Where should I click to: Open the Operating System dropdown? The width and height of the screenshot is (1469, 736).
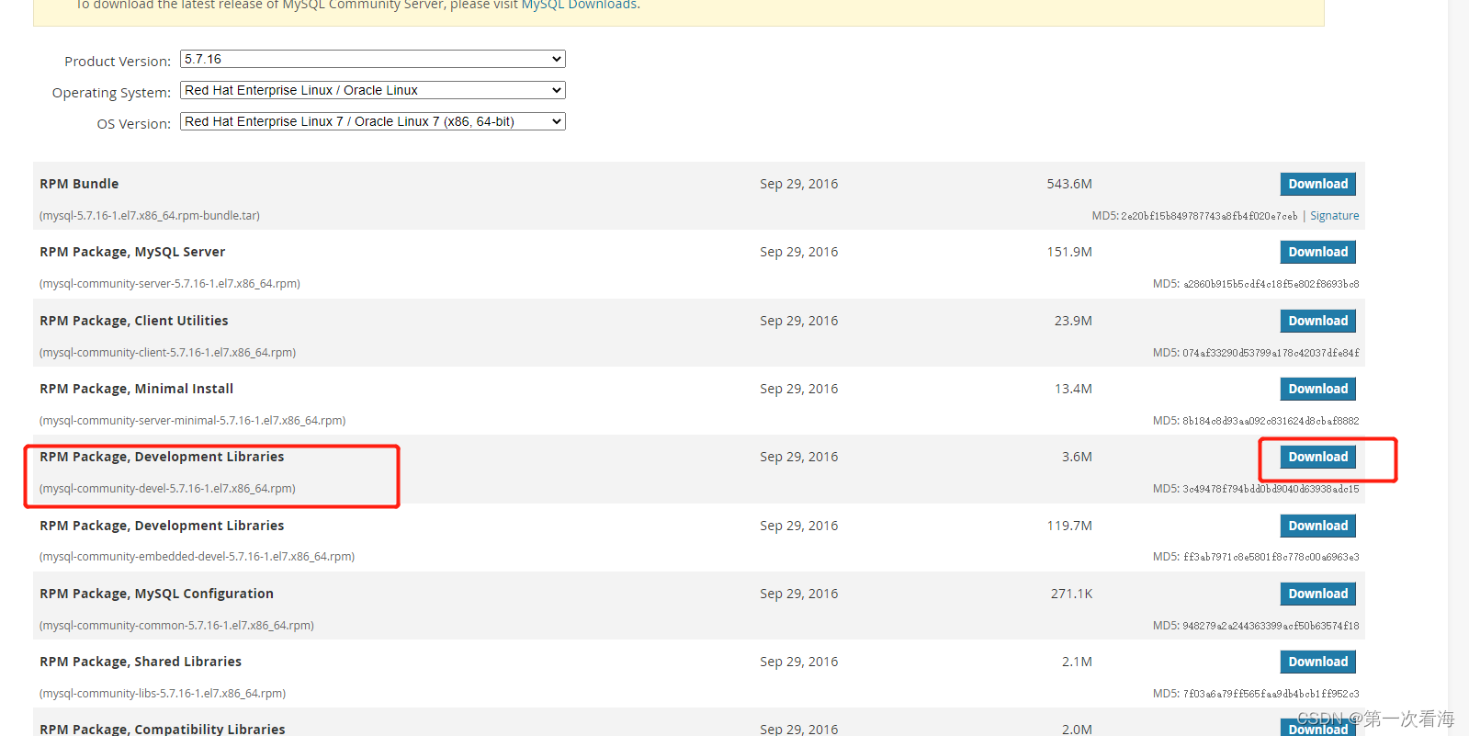point(372,90)
